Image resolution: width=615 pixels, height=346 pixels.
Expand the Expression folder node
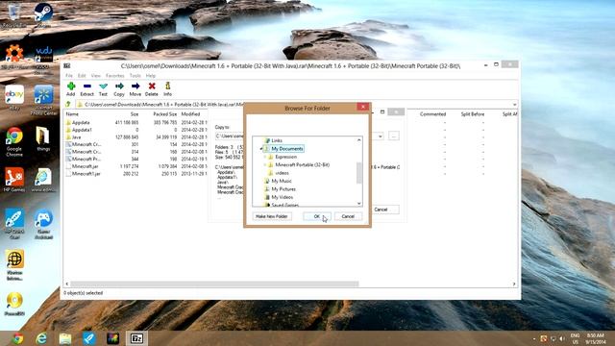(x=265, y=157)
